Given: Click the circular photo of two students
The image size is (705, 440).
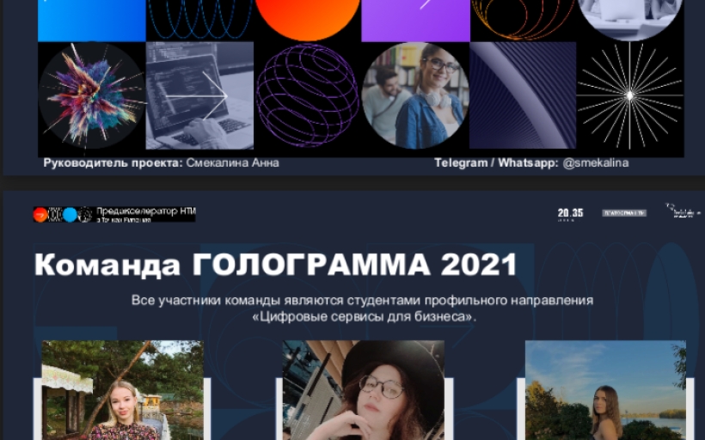Looking at the screenshot, I should [x=415, y=95].
